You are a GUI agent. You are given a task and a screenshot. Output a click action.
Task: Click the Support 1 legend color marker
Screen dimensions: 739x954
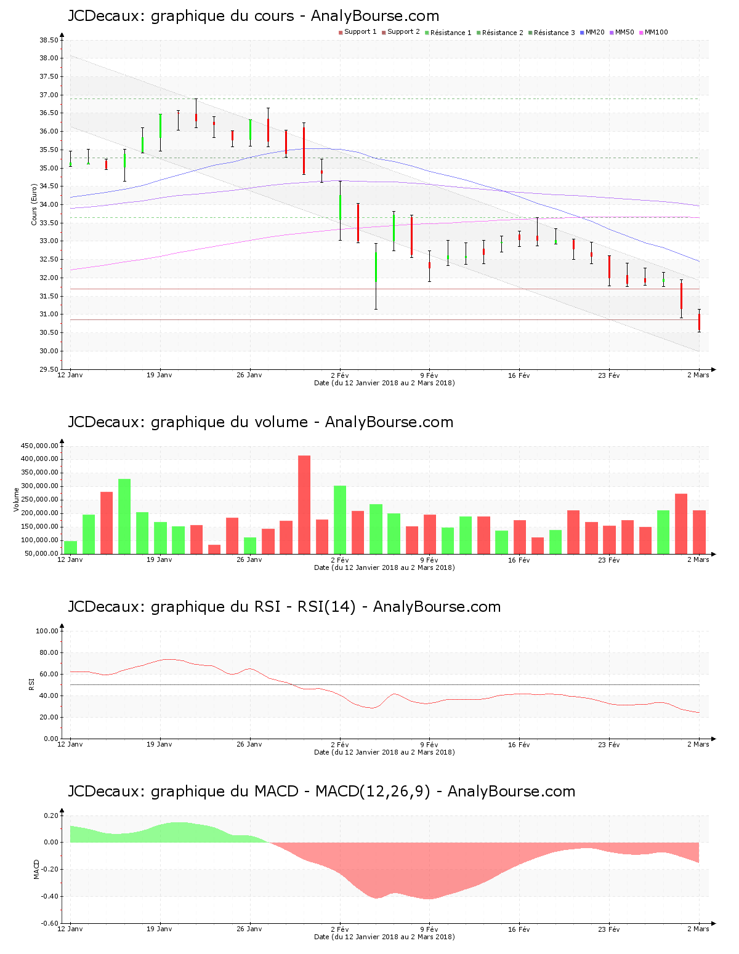point(341,33)
